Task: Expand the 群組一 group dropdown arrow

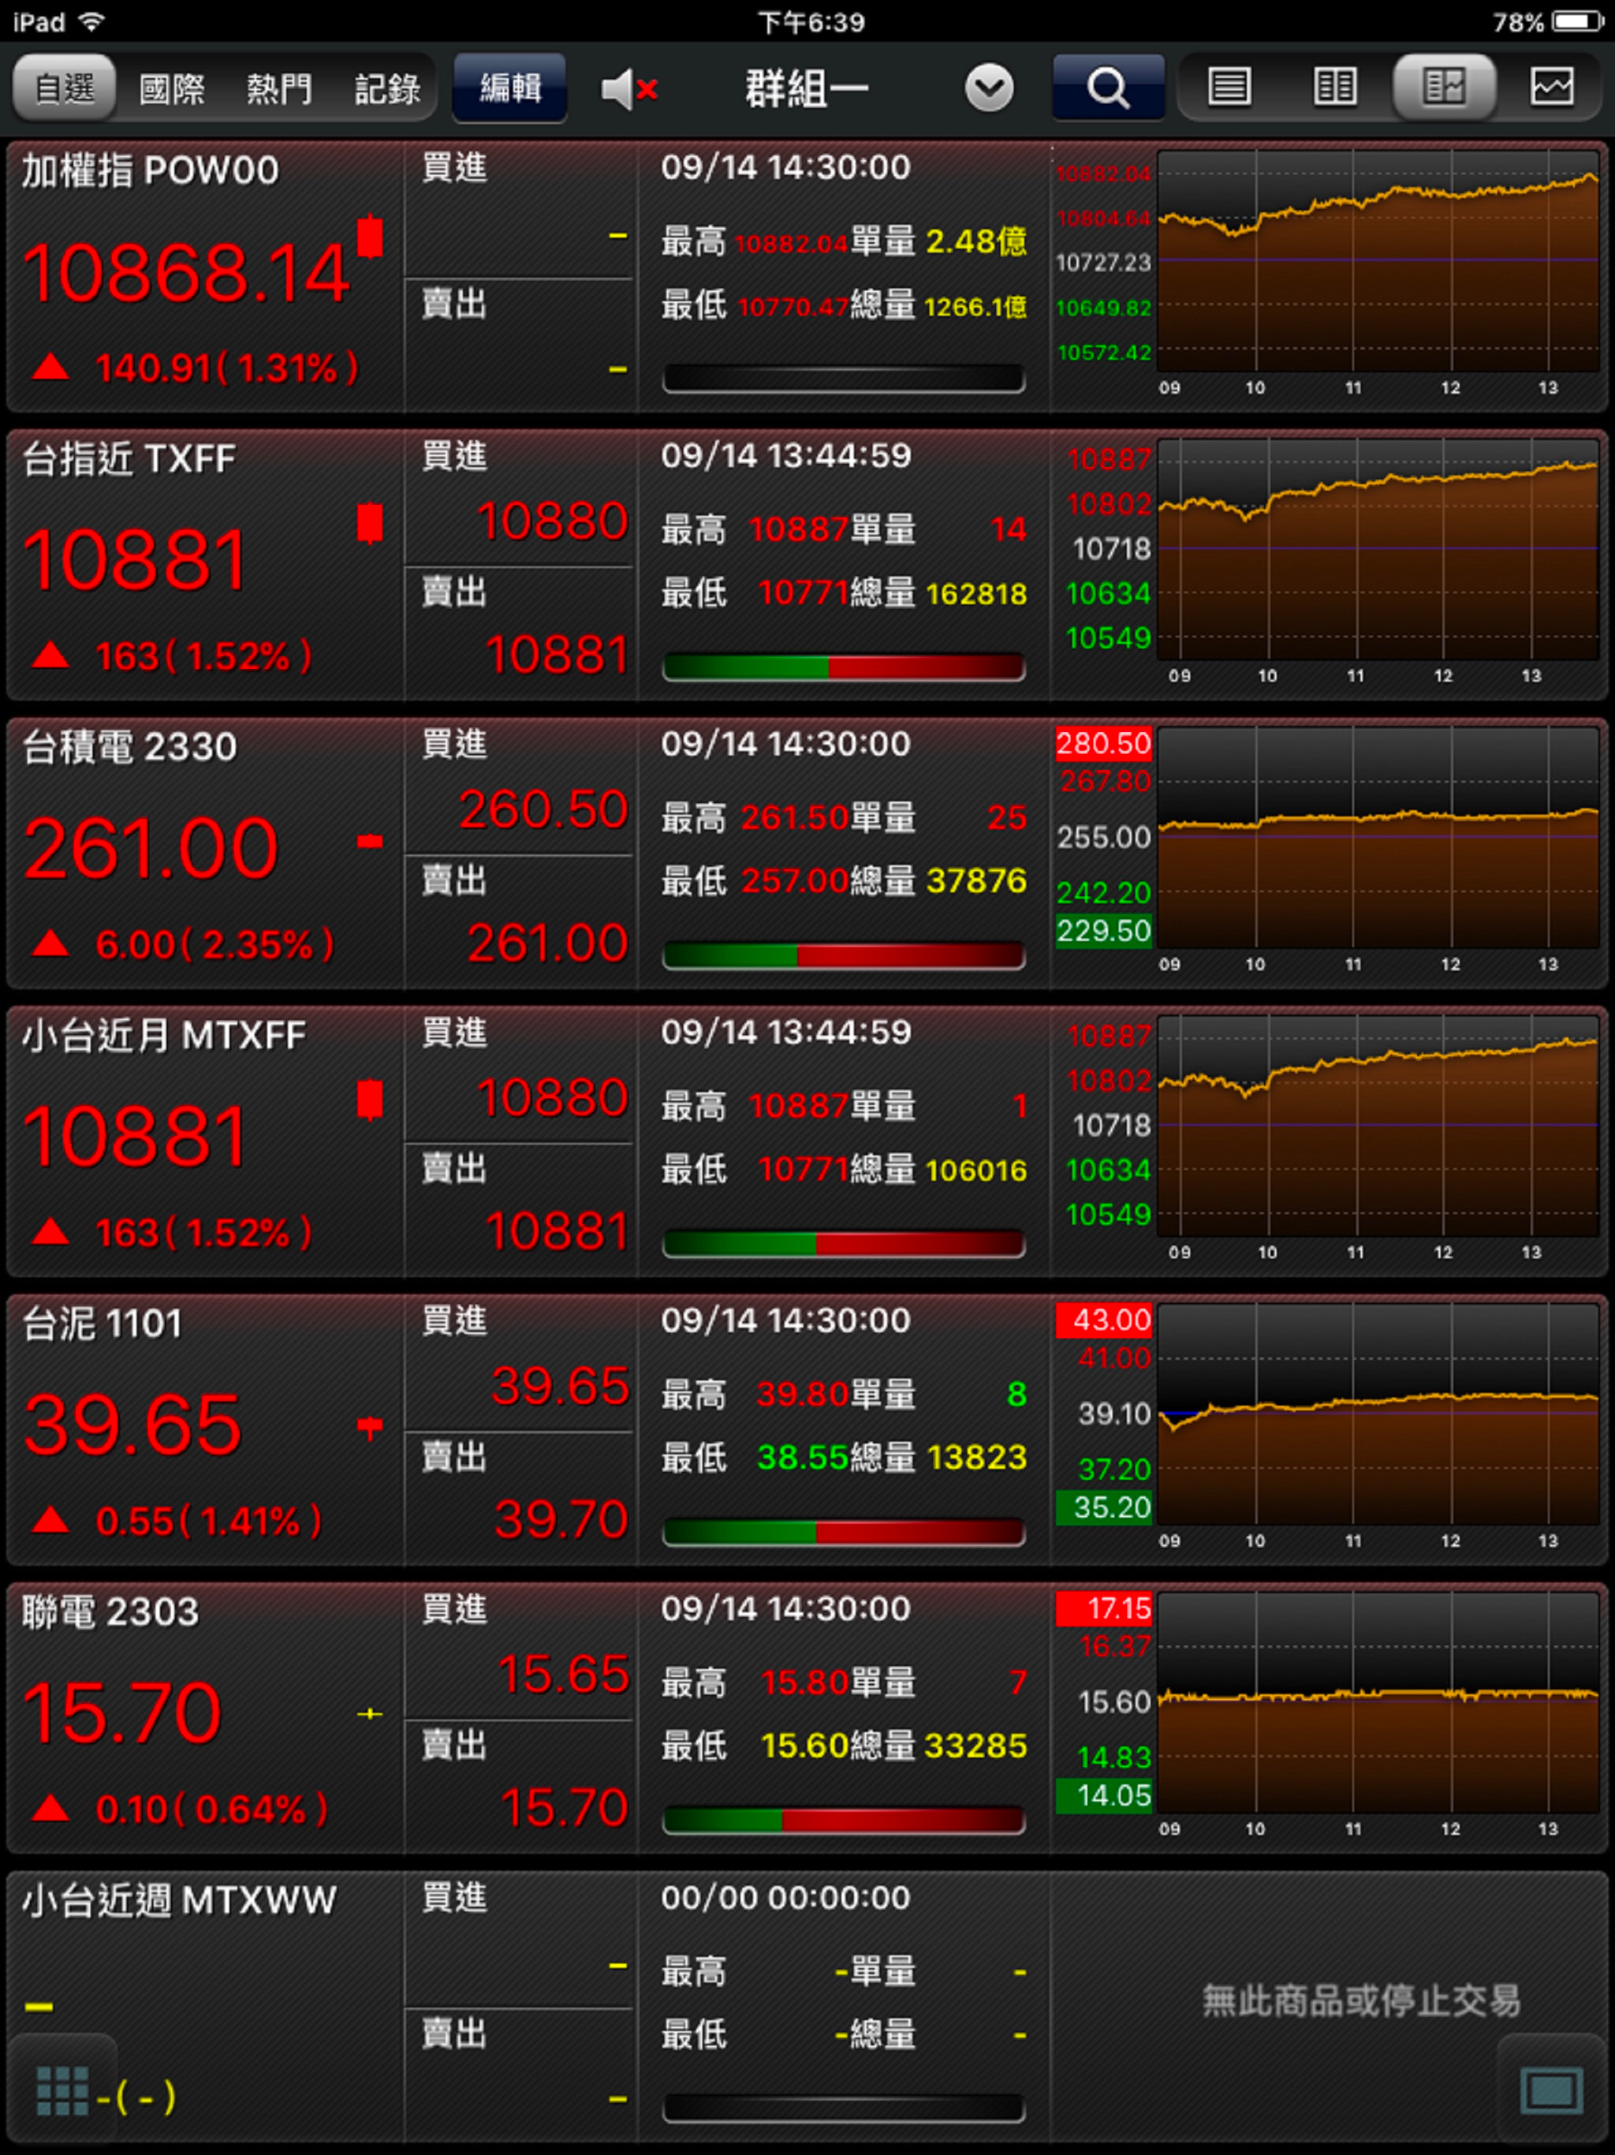Action: (x=989, y=88)
